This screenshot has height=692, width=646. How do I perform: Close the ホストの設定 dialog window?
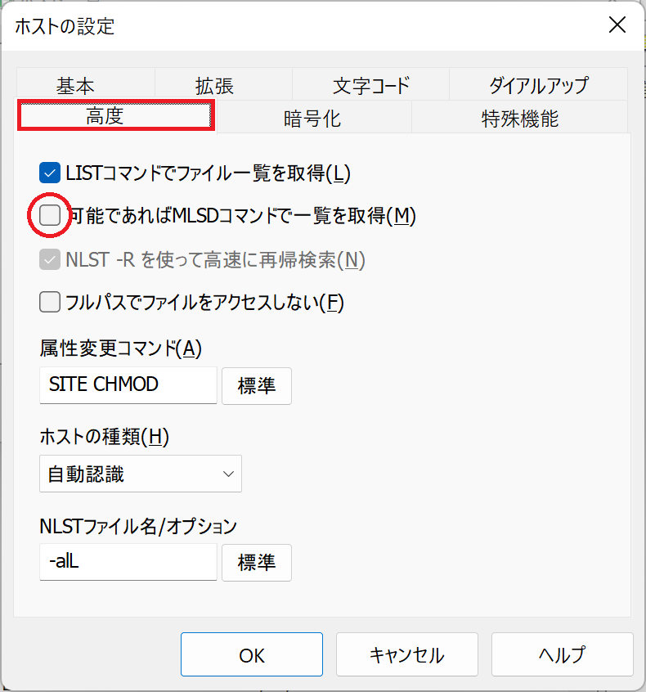click(618, 25)
